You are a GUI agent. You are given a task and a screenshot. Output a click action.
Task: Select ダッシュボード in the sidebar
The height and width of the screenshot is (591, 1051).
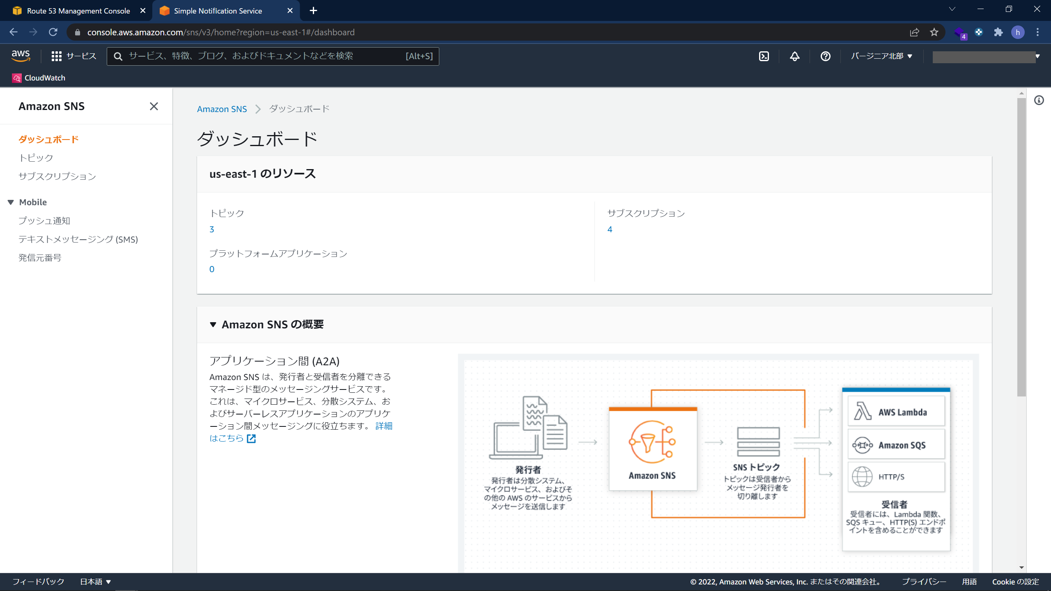tap(48, 140)
